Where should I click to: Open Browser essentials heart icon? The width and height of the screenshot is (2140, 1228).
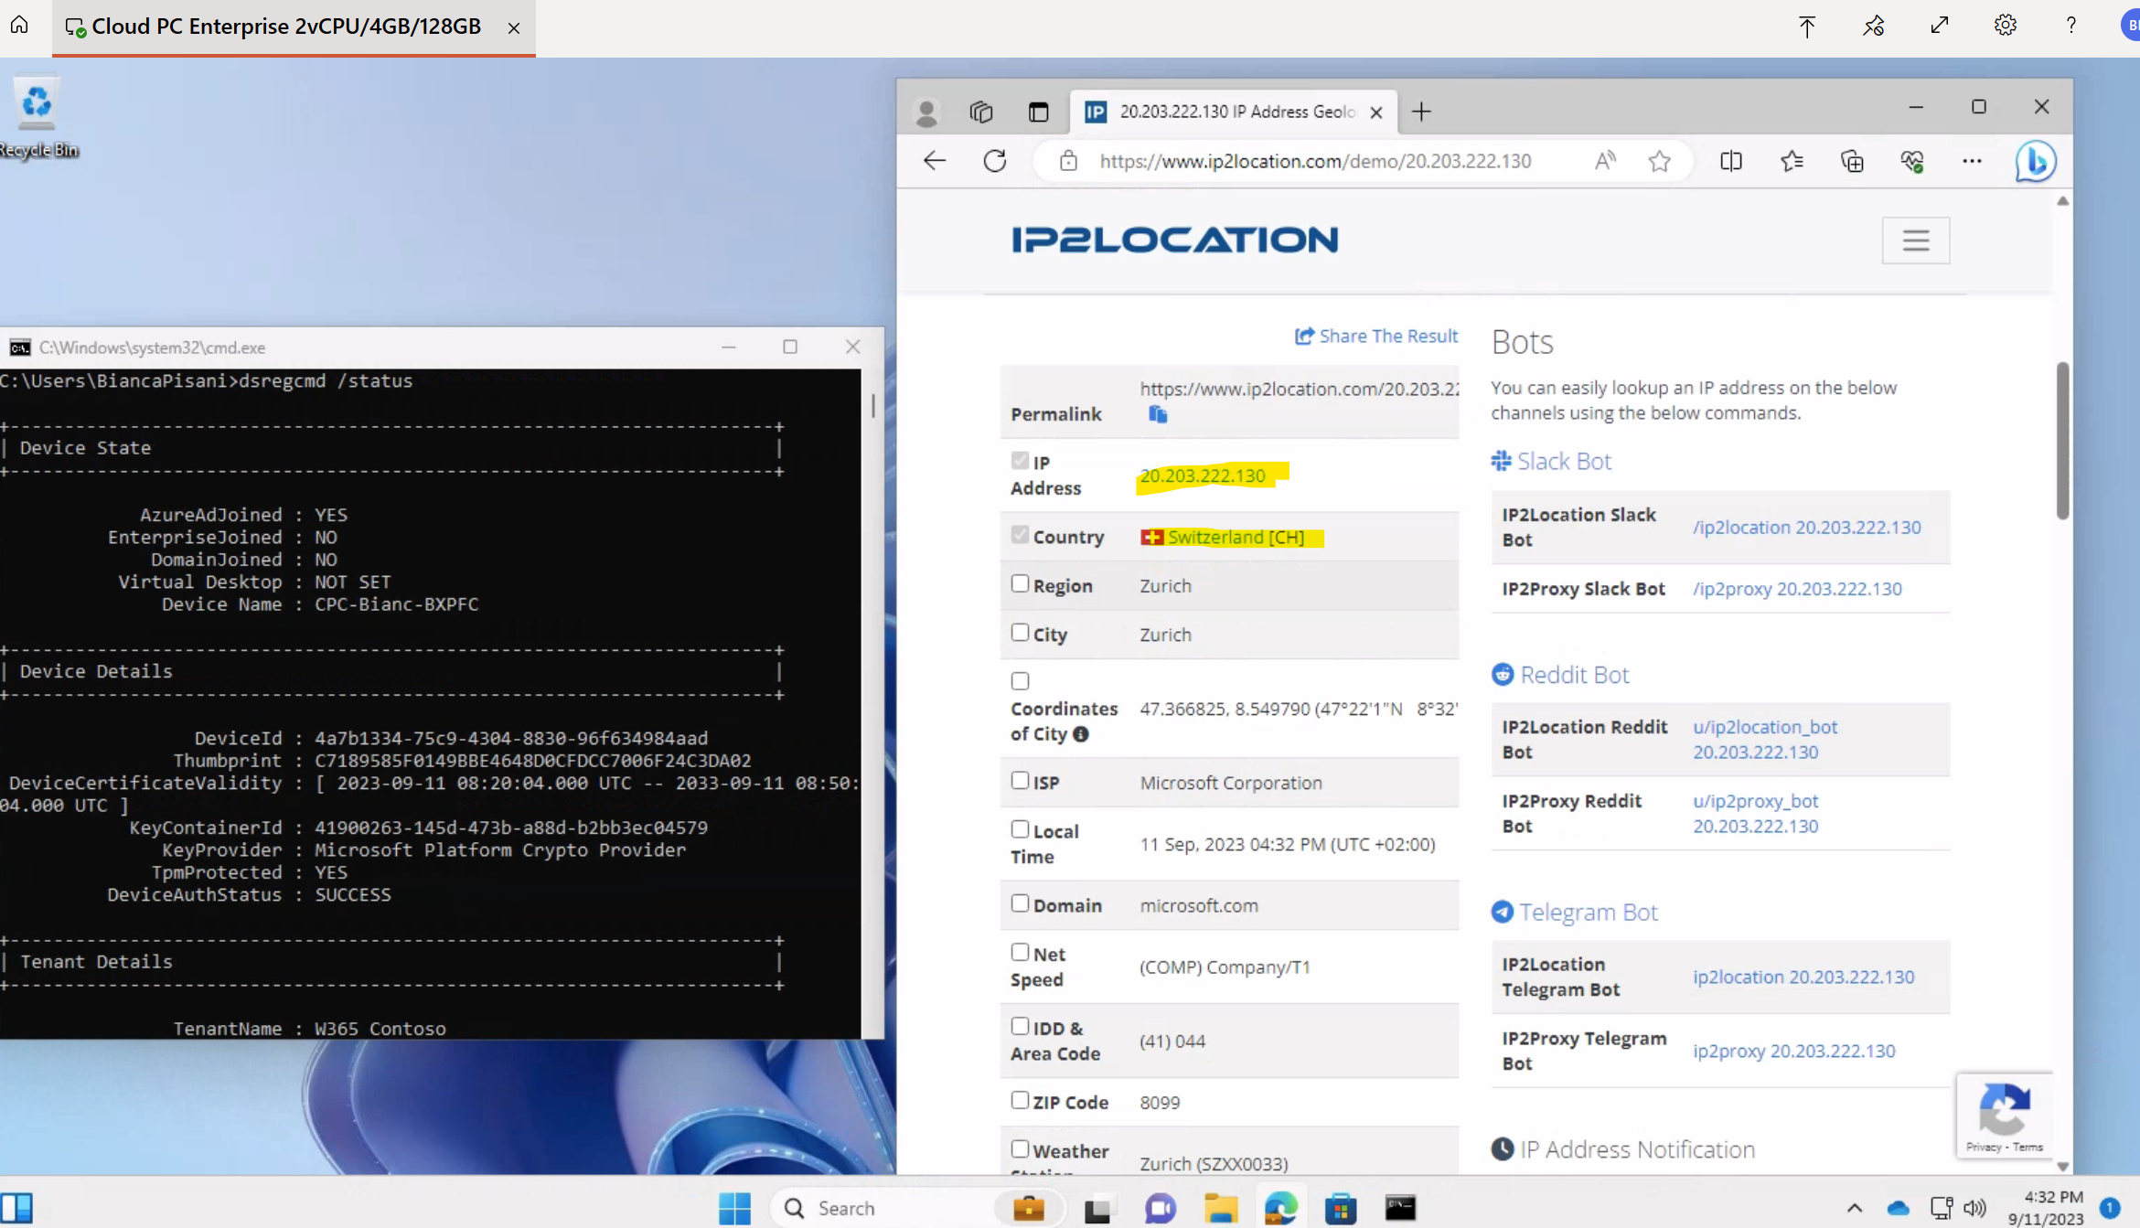tap(1912, 161)
